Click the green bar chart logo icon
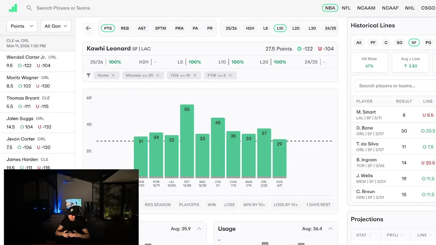The image size is (436, 245). (x=13, y=8)
